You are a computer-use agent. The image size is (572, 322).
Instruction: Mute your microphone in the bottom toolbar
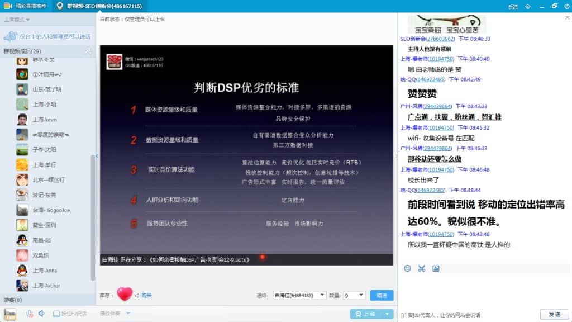coord(29,312)
